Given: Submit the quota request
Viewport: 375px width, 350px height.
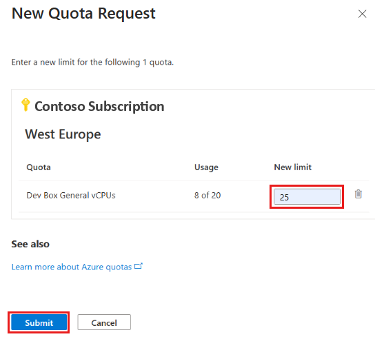Looking at the screenshot, I should click(39, 322).
